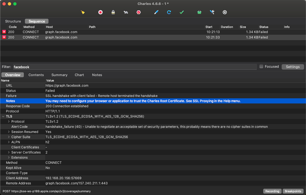Screen dimensions: 306x195
Task: Sort by the Path column header
Action: click(92, 27)
